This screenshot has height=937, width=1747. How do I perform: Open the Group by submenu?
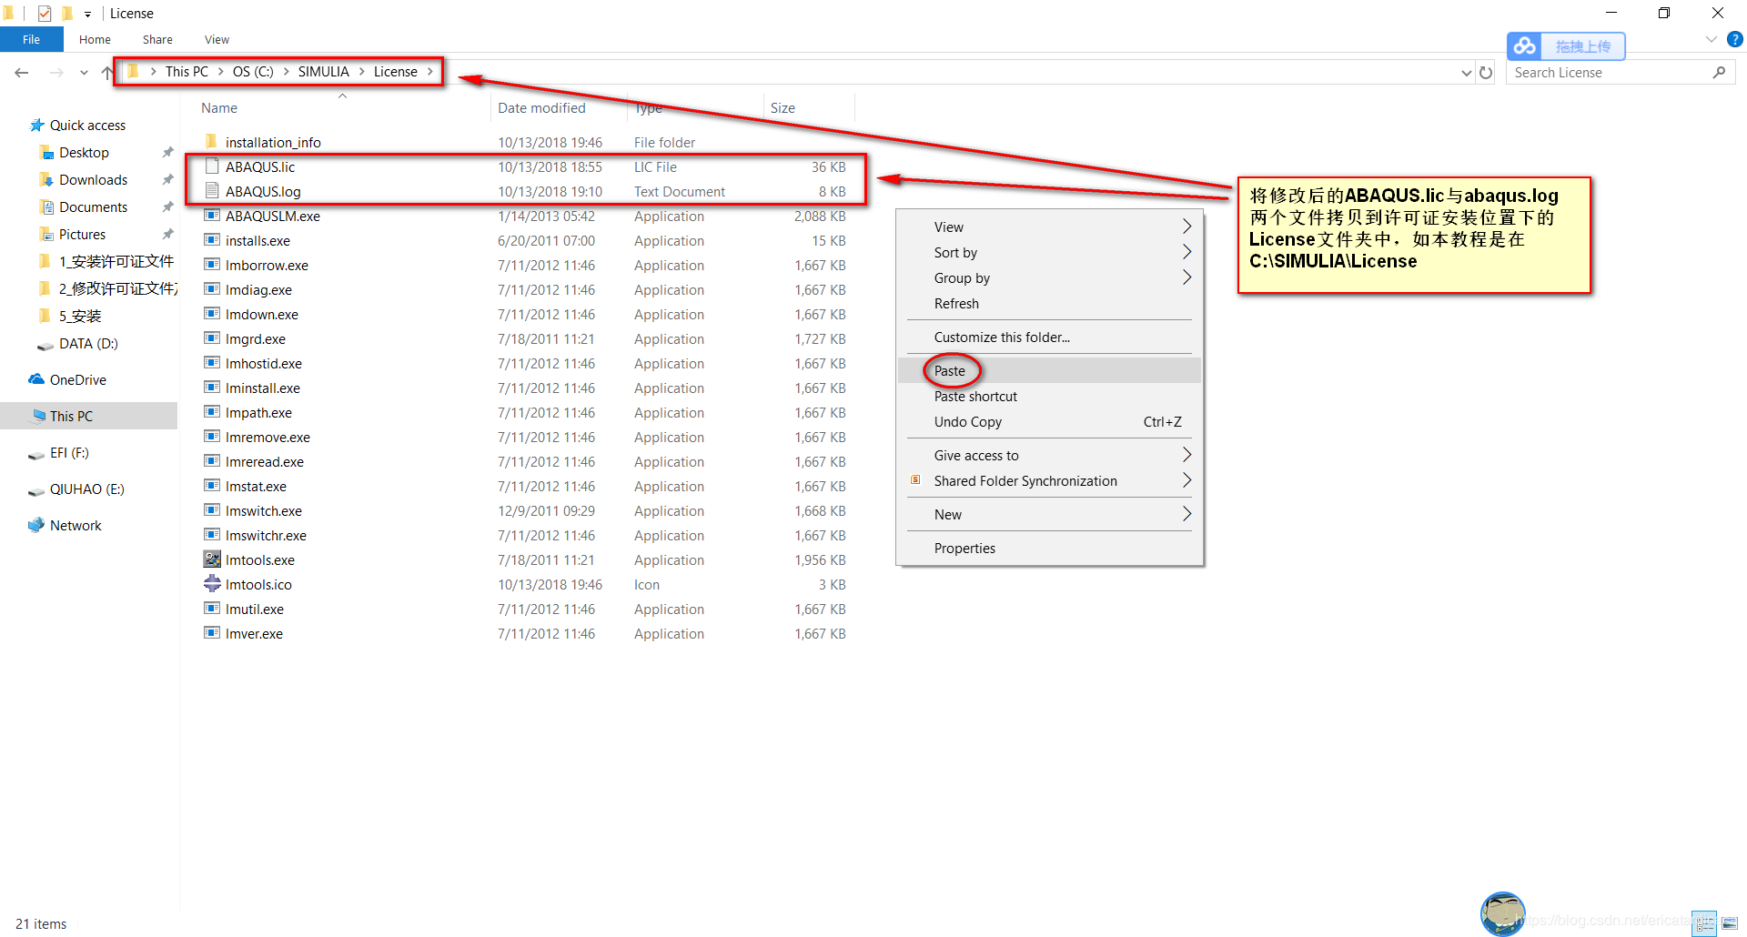point(1049,278)
